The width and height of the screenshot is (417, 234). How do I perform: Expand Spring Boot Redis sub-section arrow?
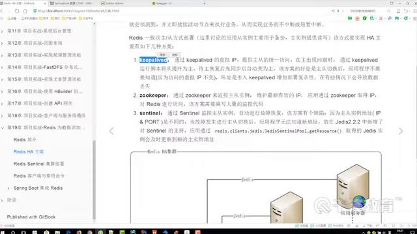pos(8,188)
